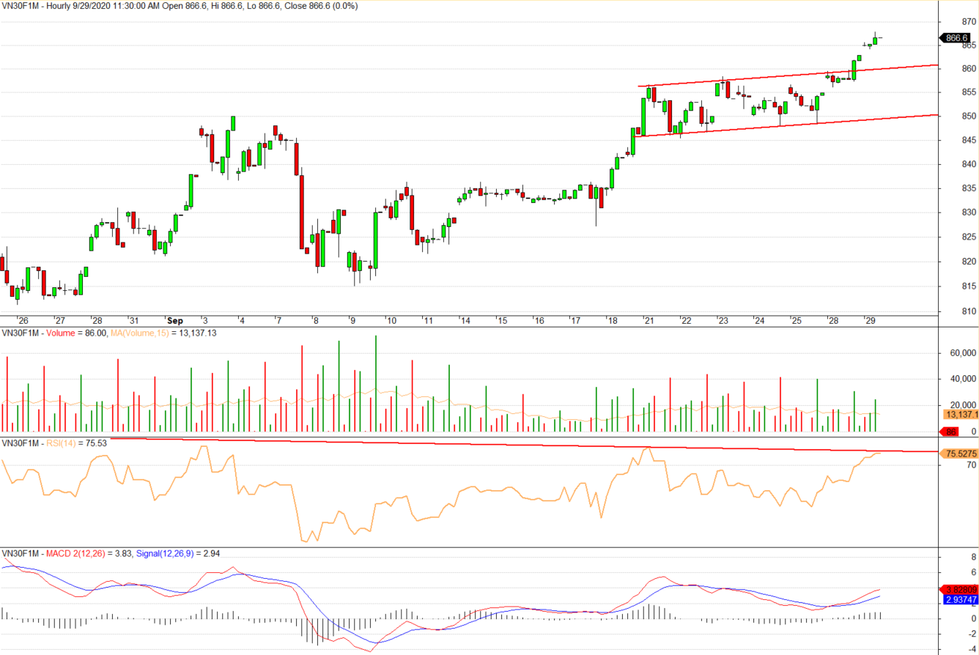Click the date label 29 on time axis
This screenshot has width=979, height=655.
coord(870,321)
